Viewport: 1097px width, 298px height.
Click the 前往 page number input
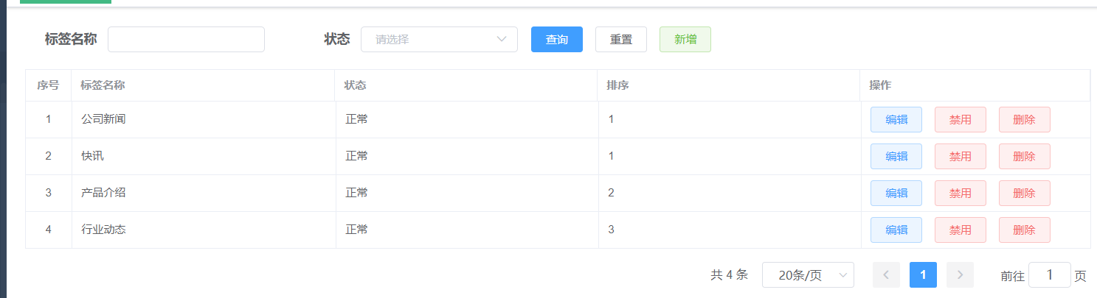pyautogui.click(x=1049, y=275)
